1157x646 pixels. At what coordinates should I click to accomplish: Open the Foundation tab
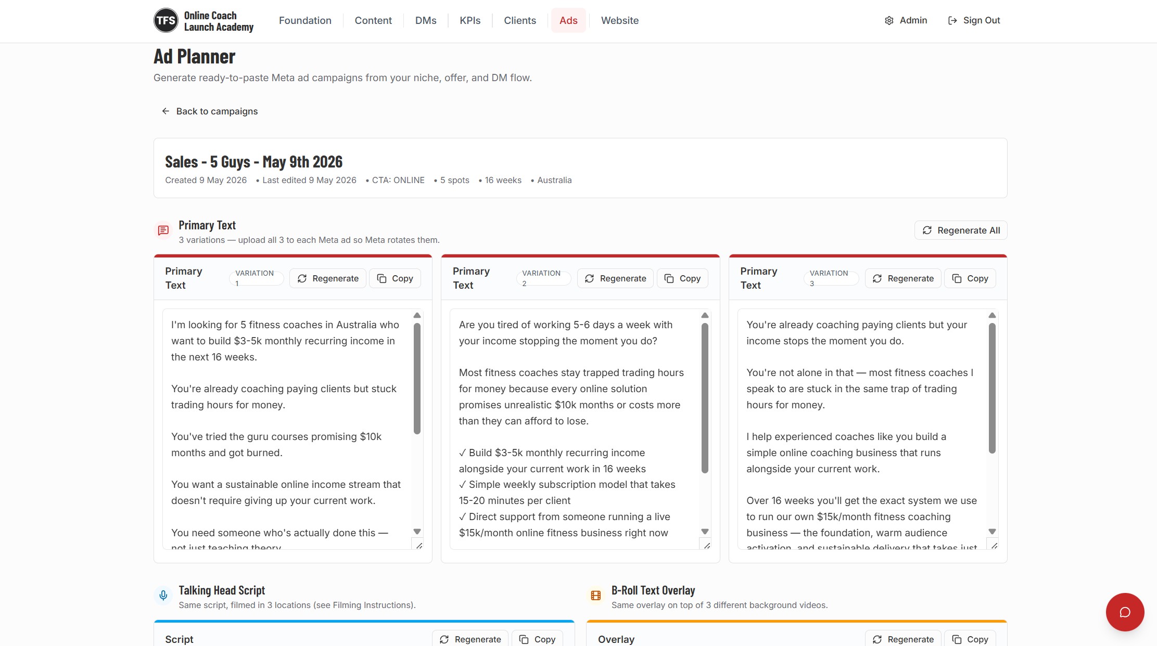(x=305, y=20)
